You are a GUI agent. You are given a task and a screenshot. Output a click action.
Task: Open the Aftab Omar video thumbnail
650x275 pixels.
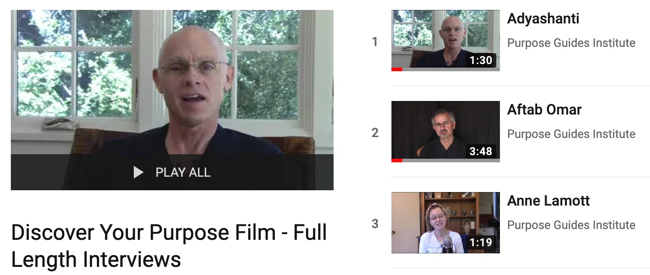[446, 131]
